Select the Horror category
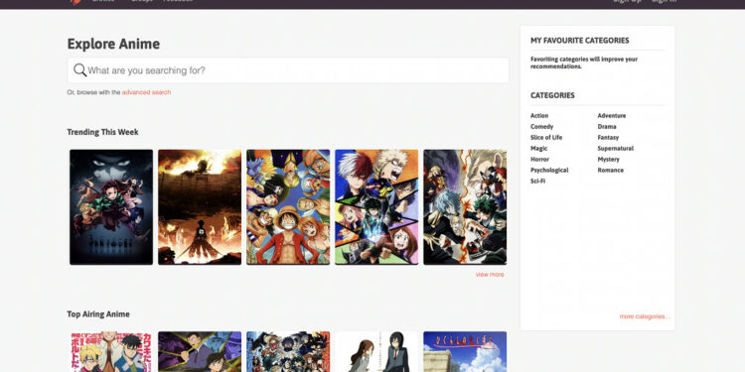Screen dimensions: 745x372 539,160
